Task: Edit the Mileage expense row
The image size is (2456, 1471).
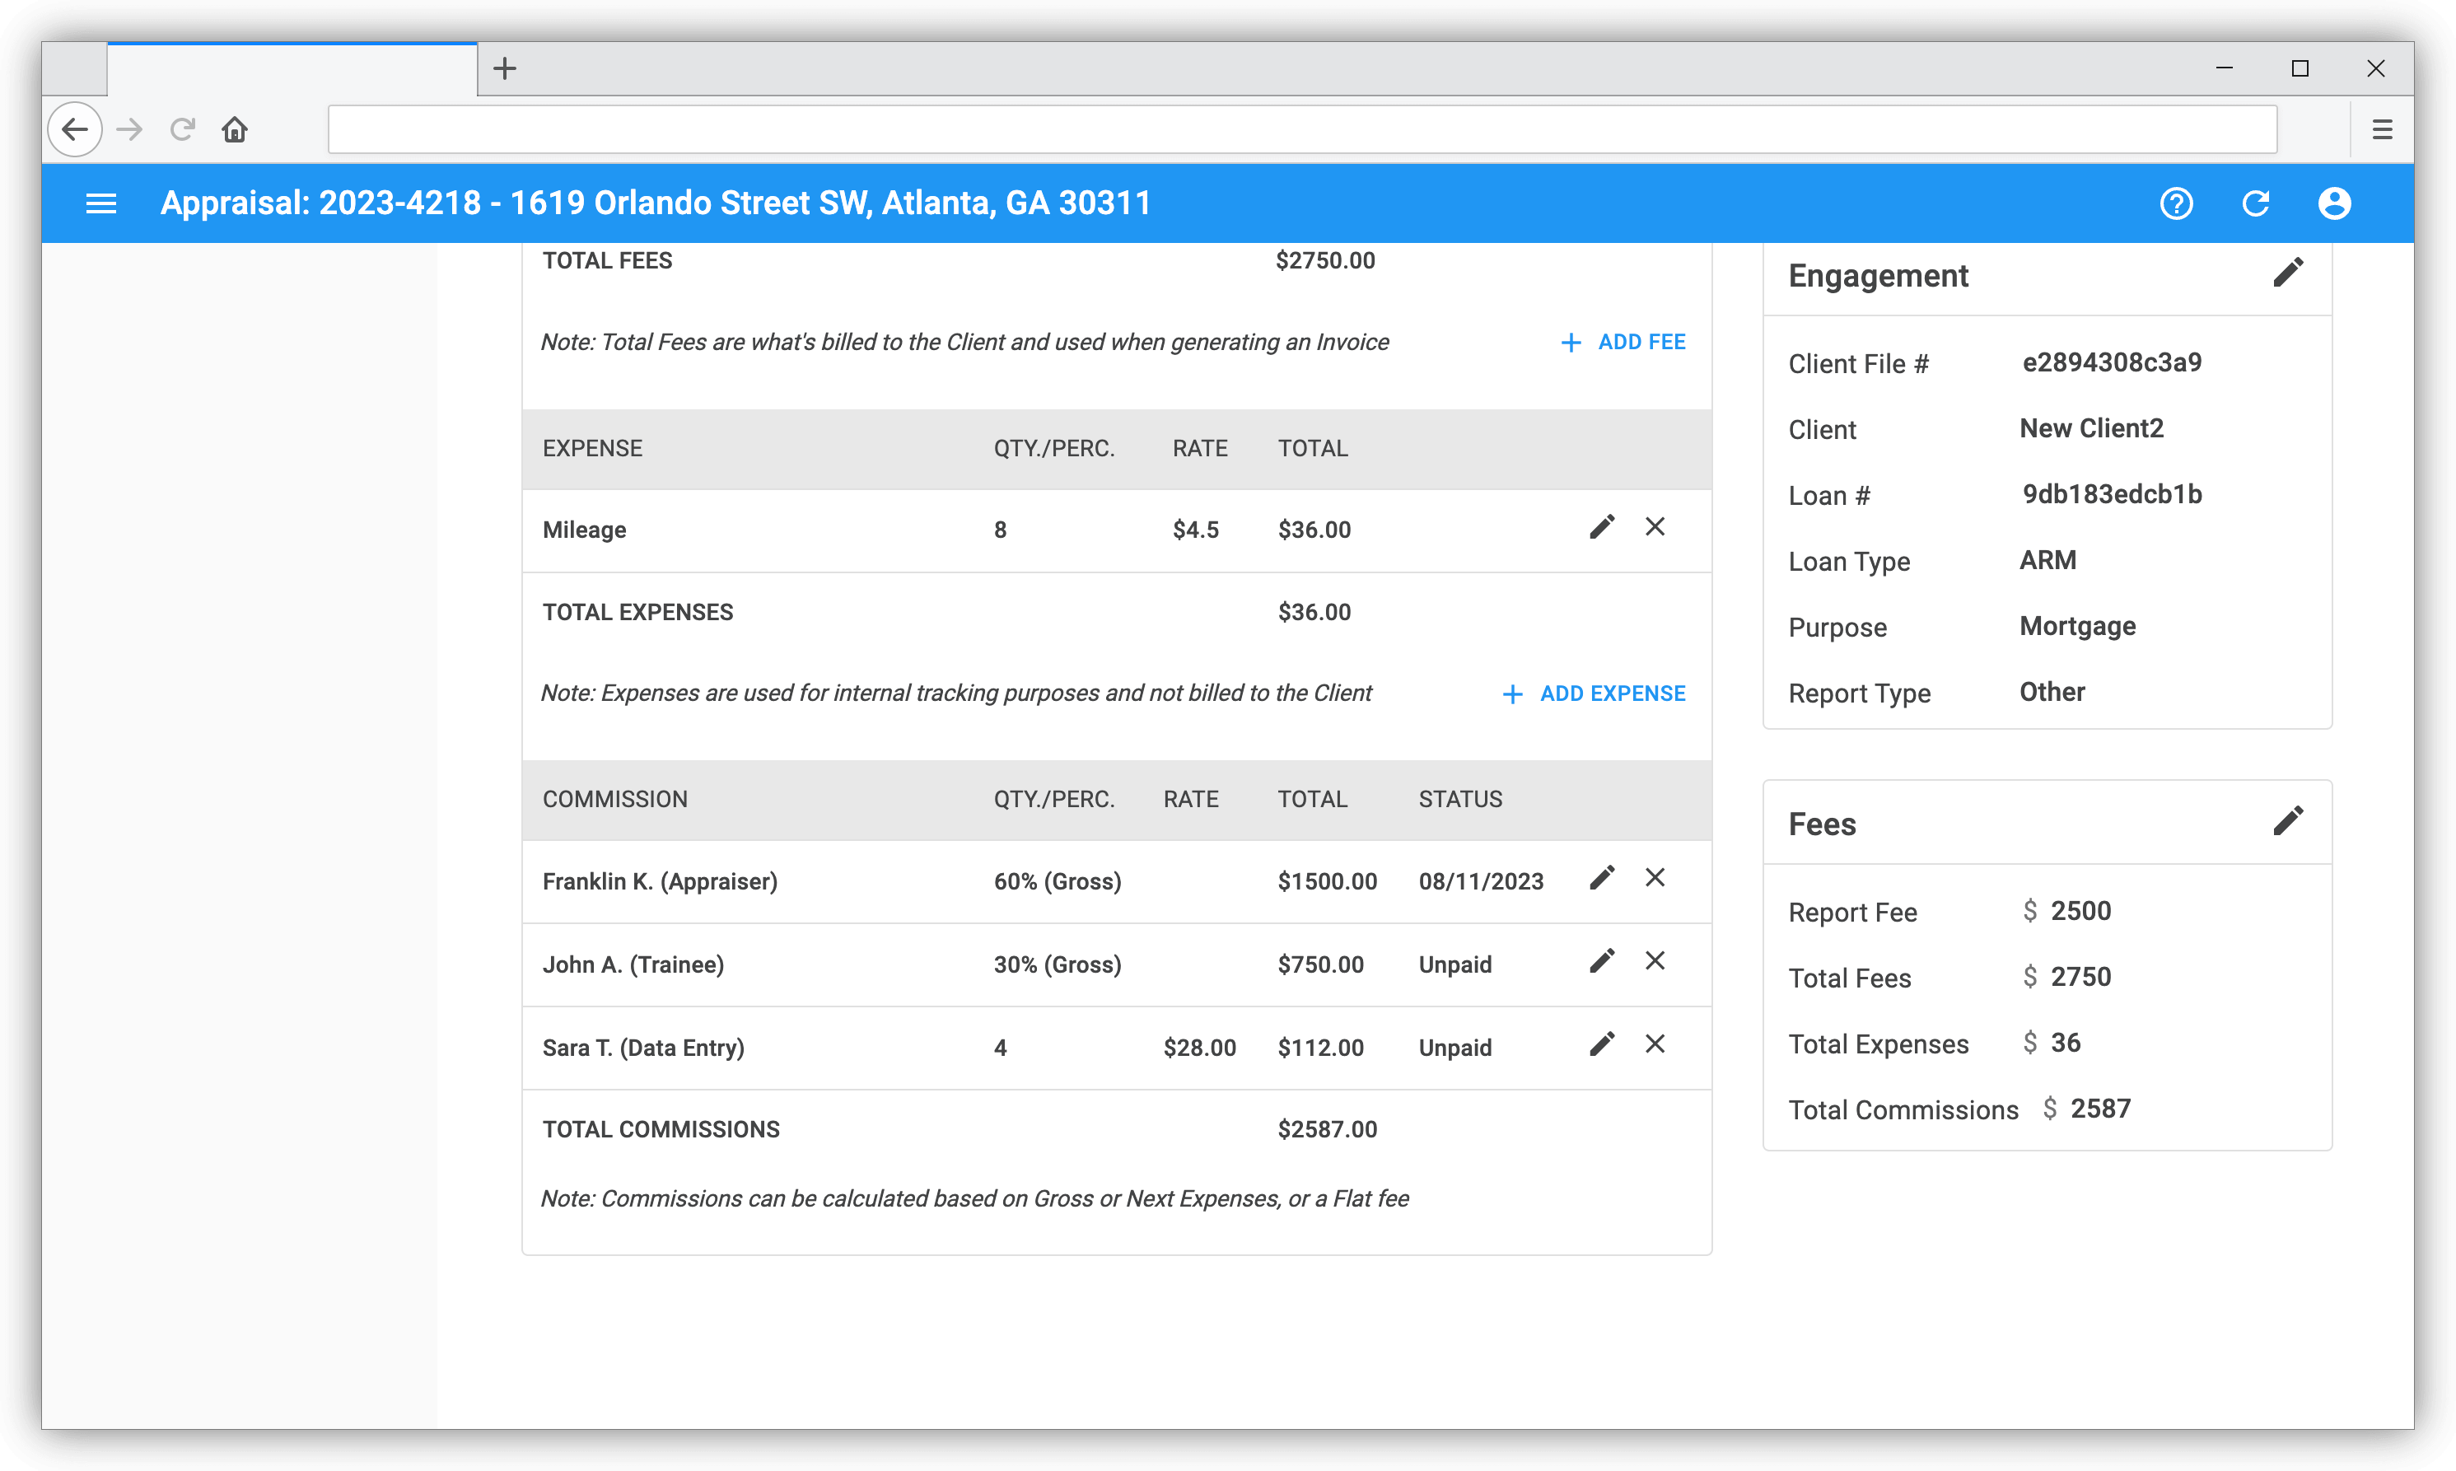Action: click(1602, 526)
